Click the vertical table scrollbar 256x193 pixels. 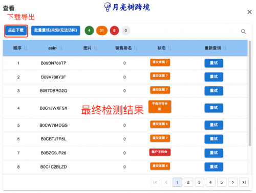pyautogui.click(x=250, y=93)
